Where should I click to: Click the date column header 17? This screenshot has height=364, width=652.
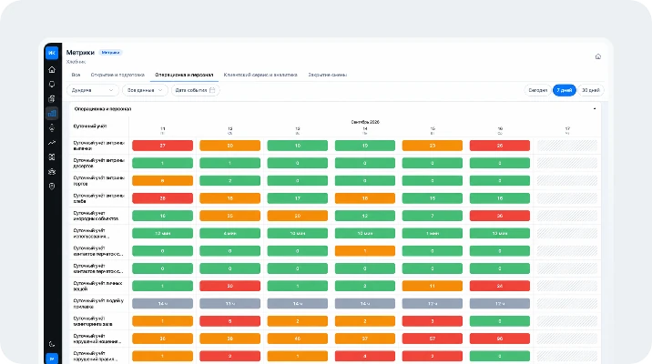point(567,131)
